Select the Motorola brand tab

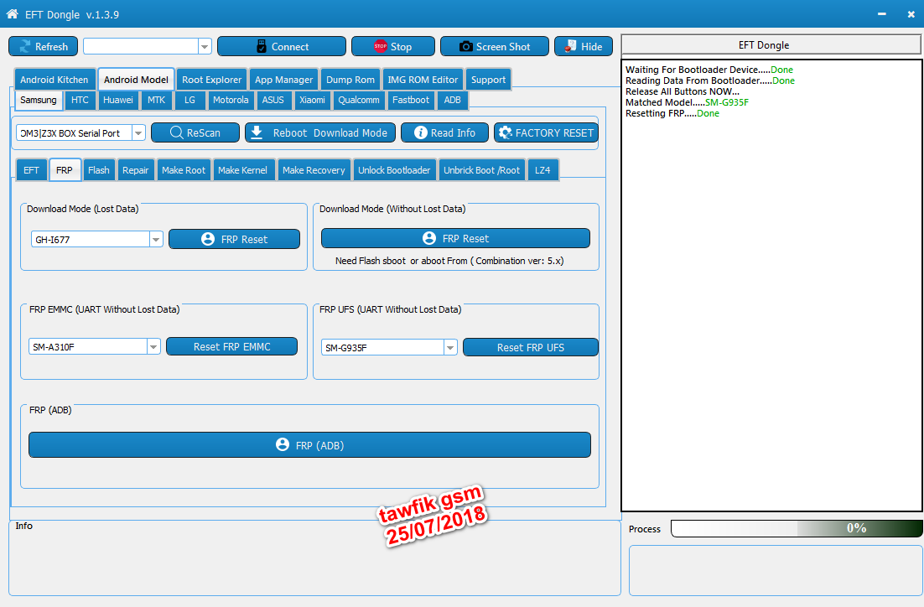pyautogui.click(x=231, y=100)
